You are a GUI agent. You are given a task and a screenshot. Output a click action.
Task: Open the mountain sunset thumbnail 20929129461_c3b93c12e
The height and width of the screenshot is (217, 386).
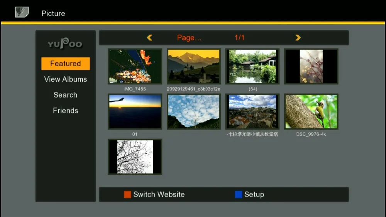point(194,66)
